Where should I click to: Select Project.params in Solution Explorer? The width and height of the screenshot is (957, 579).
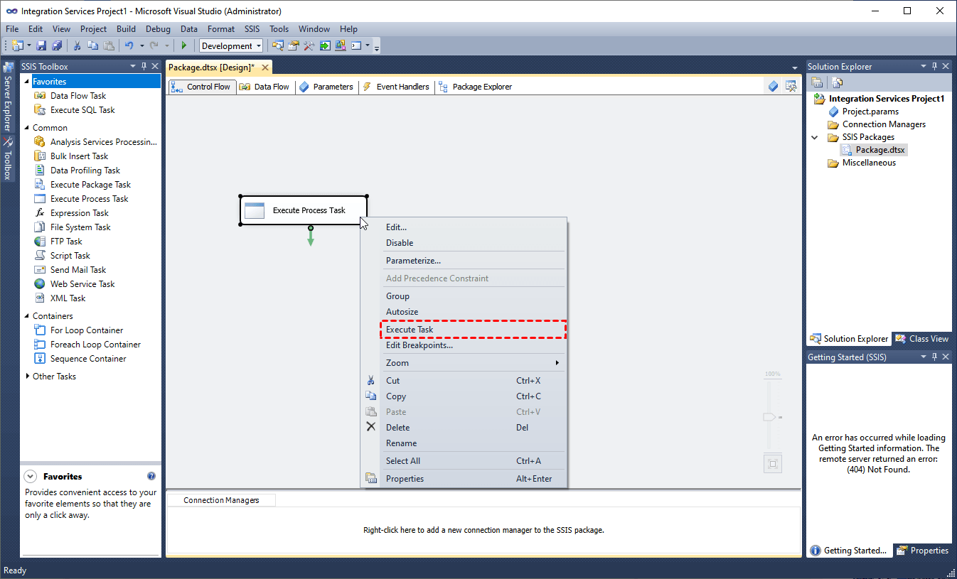(x=870, y=112)
